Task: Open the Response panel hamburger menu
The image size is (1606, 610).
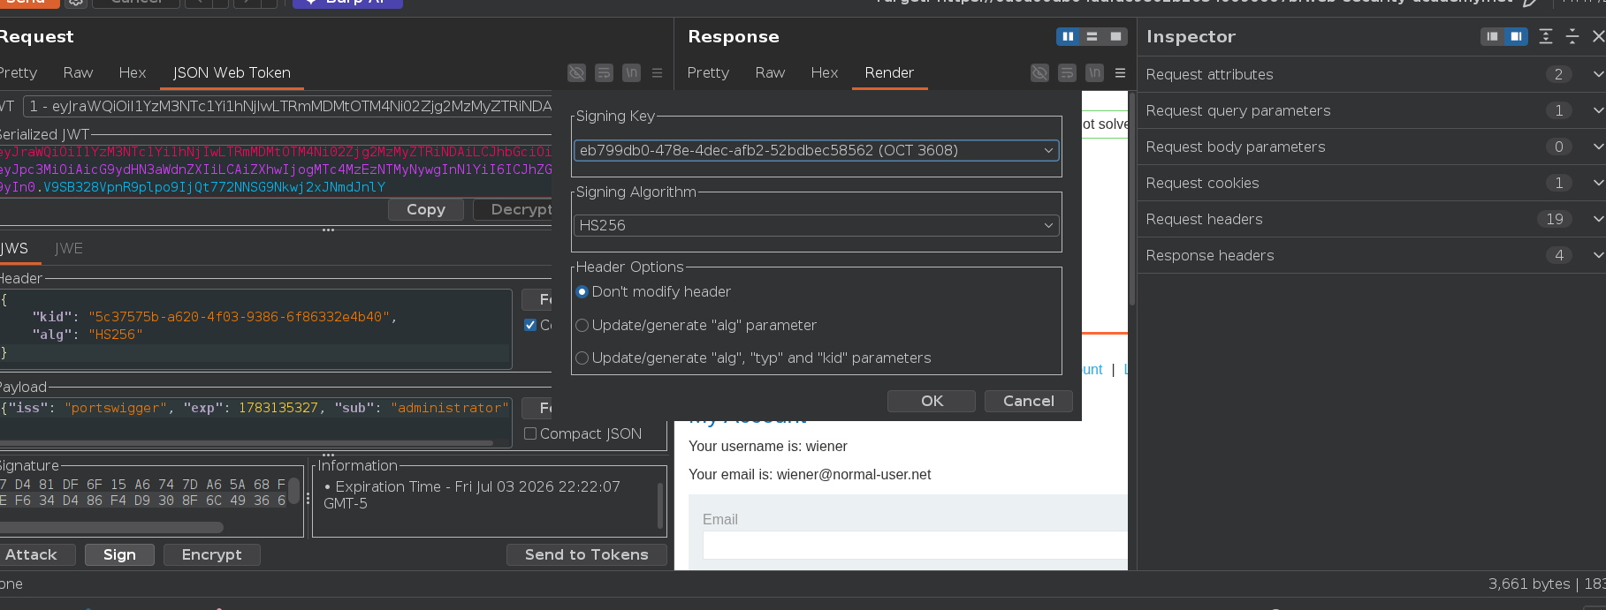Action: click(x=1120, y=73)
